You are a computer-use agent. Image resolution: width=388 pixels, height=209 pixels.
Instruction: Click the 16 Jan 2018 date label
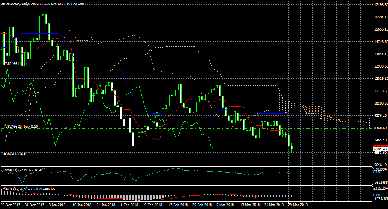[x=82, y=205]
